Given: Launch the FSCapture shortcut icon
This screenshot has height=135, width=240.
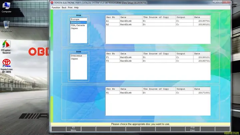Looking at the screenshot, I should [x=6, y=47].
